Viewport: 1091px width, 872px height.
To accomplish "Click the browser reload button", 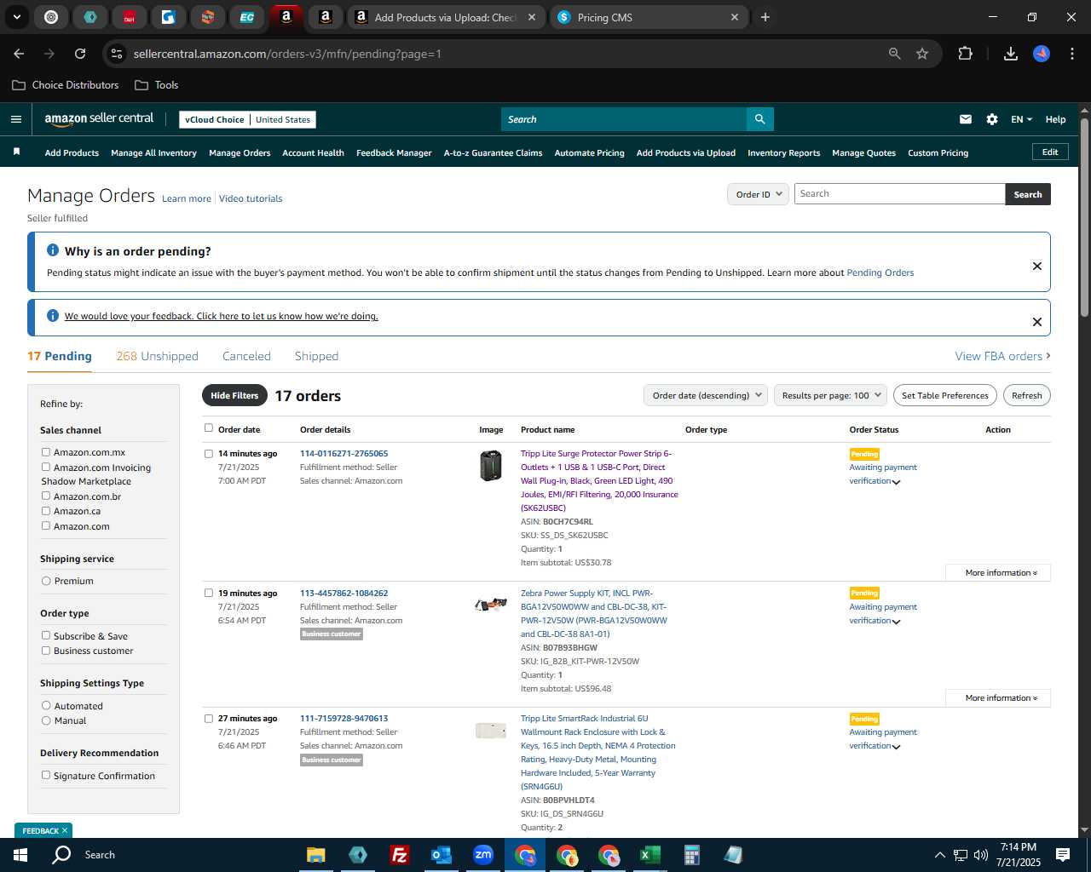I will pos(80,54).
